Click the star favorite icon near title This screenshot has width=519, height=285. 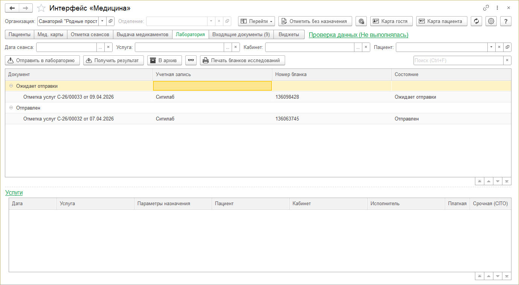[42, 8]
